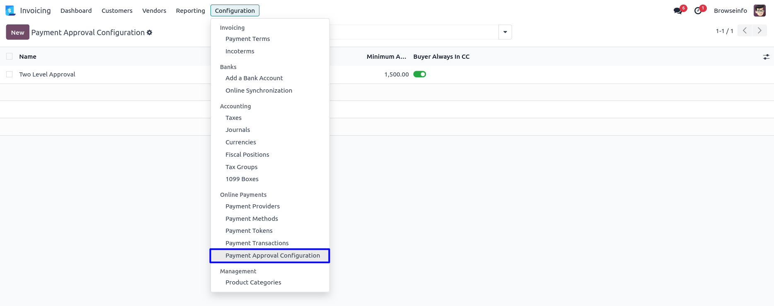Click the Browseinfo user avatar
The width and height of the screenshot is (774, 306).
(759, 11)
